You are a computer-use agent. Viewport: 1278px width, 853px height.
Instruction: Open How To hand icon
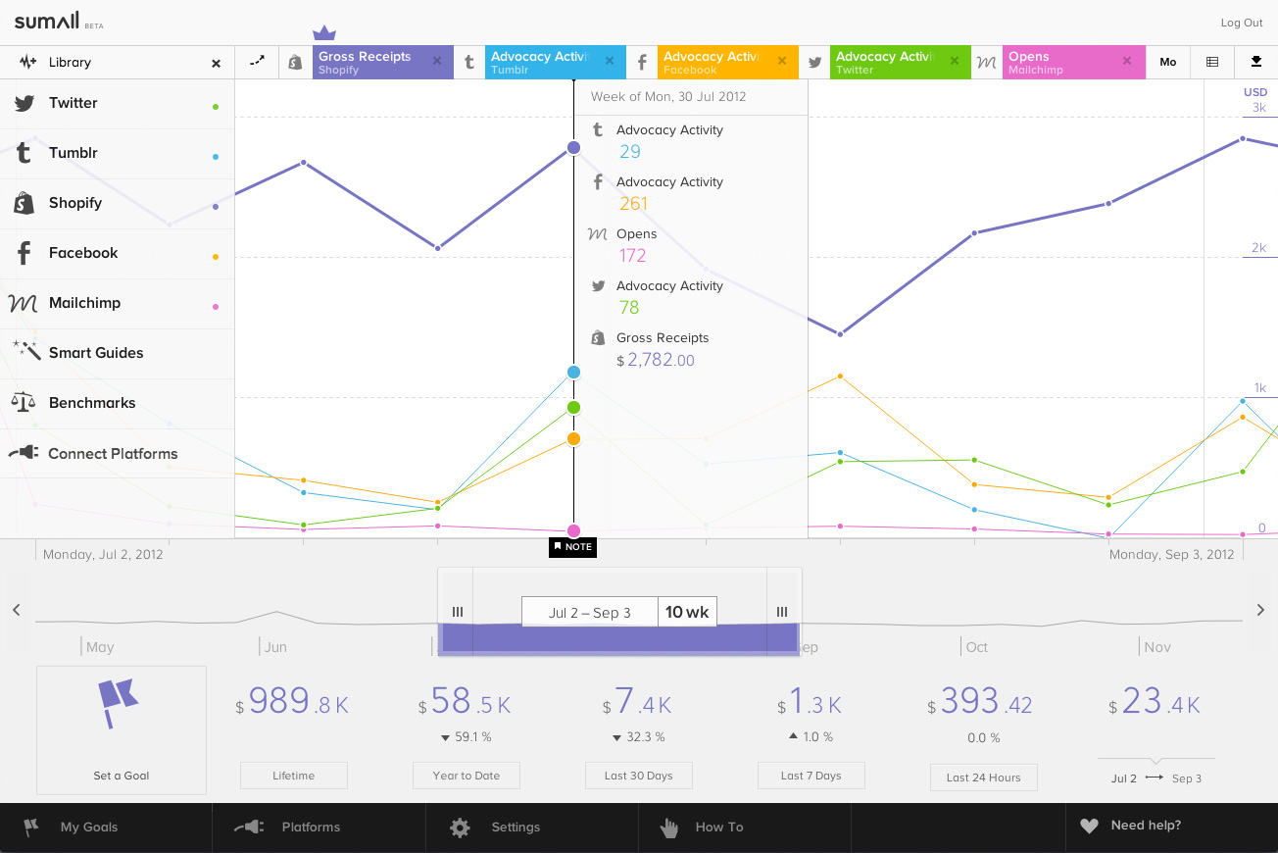click(x=669, y=828)
